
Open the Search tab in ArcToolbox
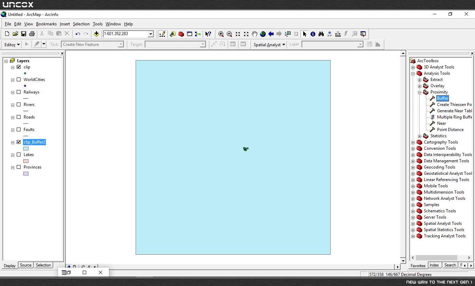pyautogui.click(x=450, y=265)
